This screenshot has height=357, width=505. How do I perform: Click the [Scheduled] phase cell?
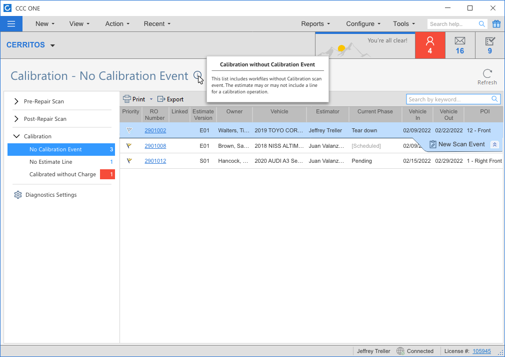coord(366,146)
